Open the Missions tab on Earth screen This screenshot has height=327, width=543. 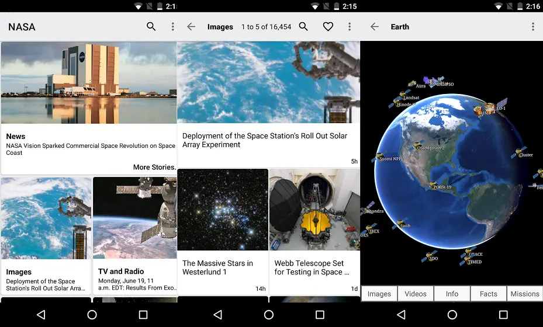click(x=525, y=294)
